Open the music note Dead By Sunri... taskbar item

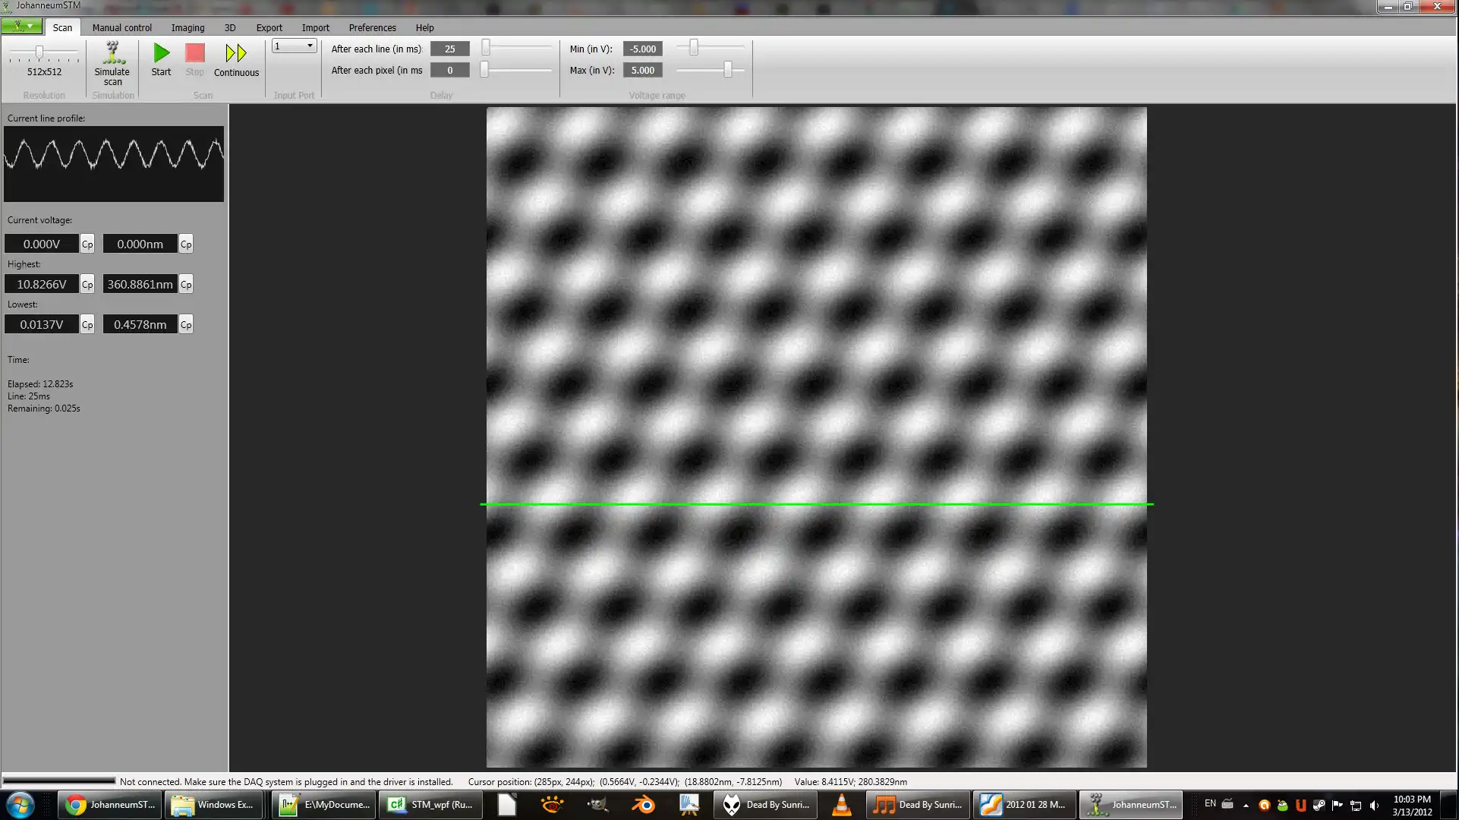918,805
